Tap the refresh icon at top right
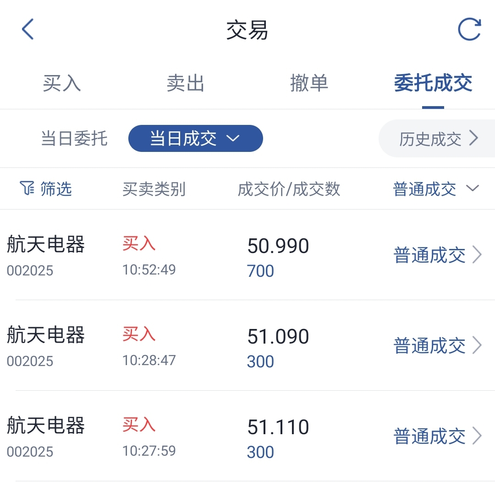The image size is (495, 490). click(x=469, y=30)
